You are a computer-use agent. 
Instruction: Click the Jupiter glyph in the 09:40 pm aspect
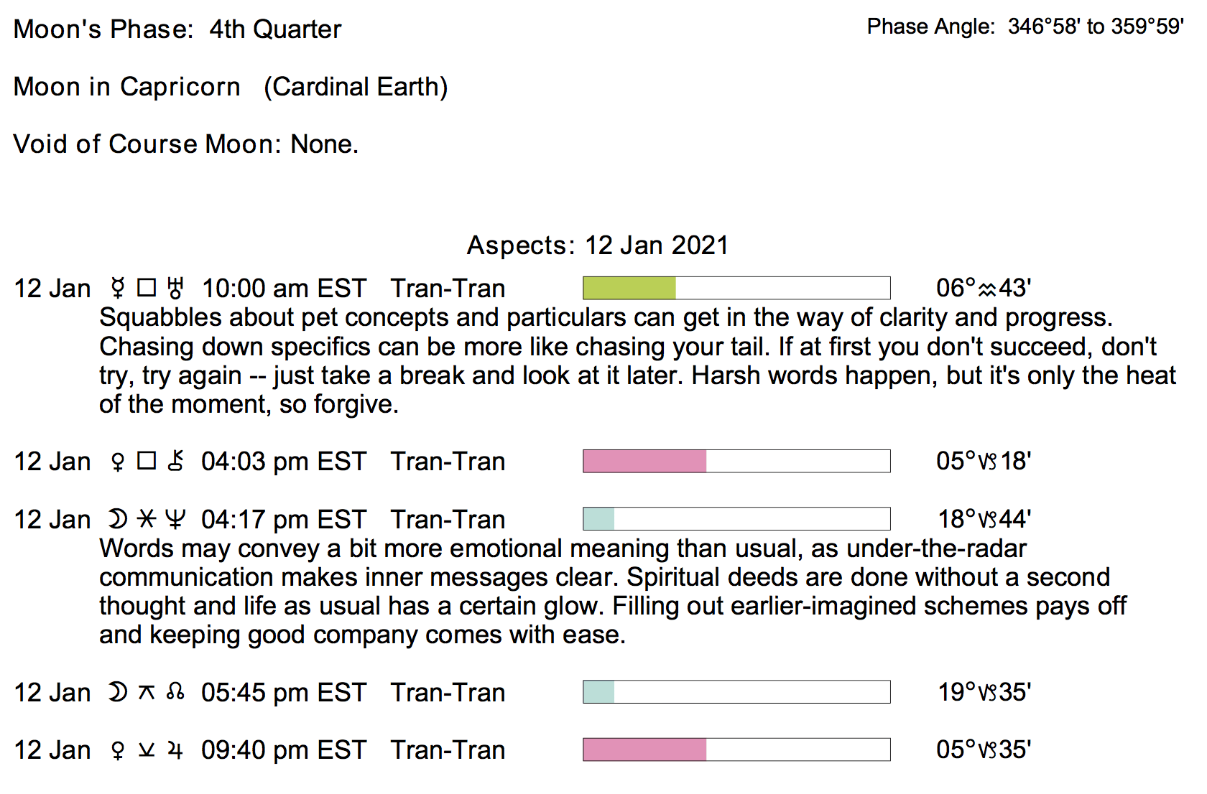pos(175,750)
